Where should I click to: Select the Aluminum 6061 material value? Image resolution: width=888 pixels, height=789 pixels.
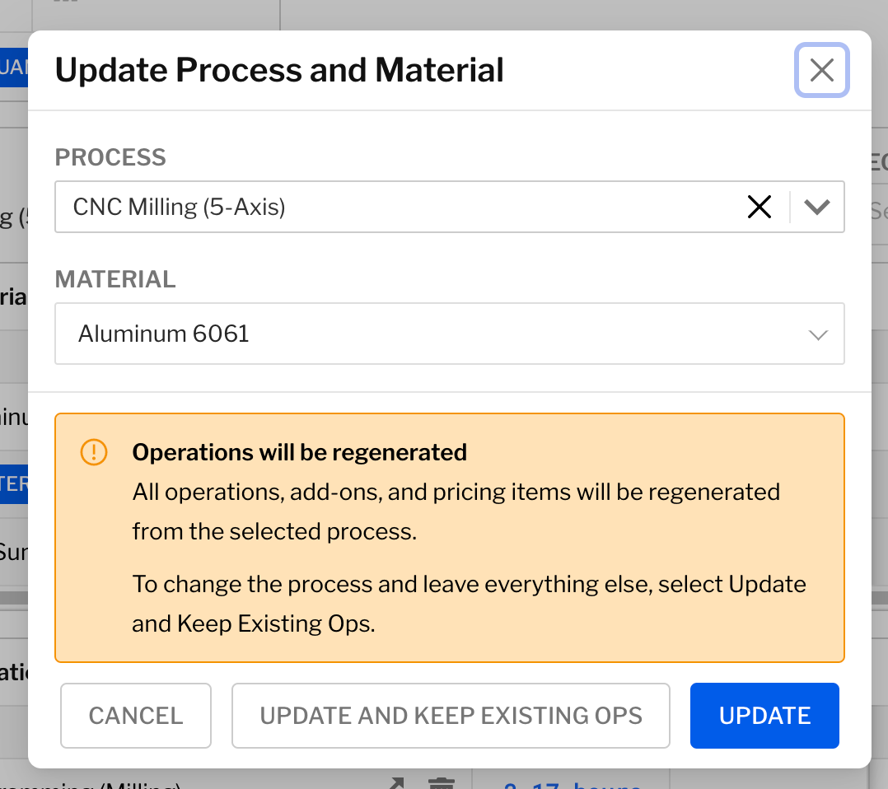coord(164,334)
